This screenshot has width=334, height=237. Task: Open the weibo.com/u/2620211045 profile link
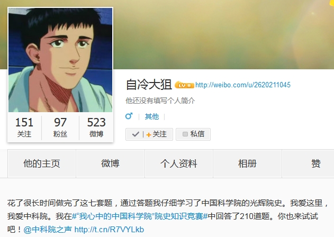(x=243, y=85)
